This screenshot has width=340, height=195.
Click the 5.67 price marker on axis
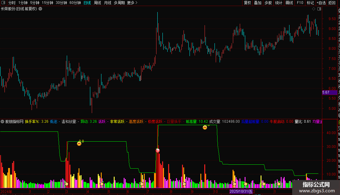(x=329, y=92)
